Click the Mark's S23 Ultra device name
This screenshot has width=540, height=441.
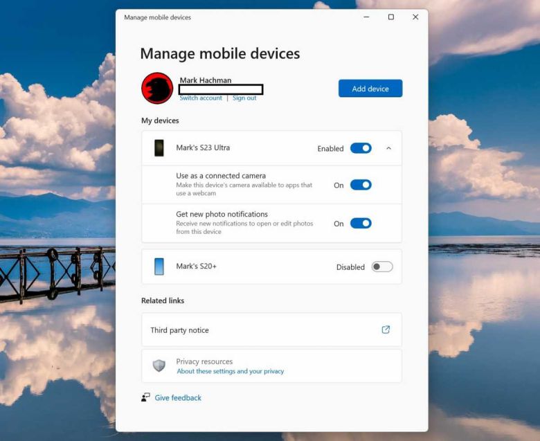pos(203,147)
